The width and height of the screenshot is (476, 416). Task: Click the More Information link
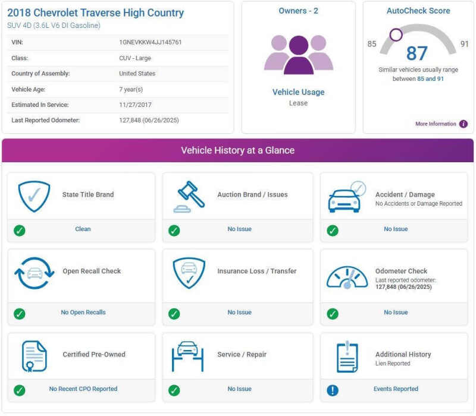(436, 124)
